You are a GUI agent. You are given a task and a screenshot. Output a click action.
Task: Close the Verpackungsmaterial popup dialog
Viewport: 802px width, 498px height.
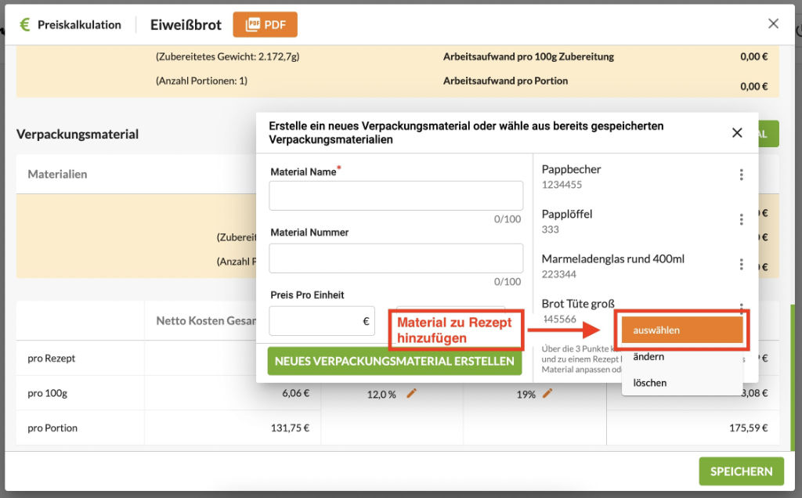[737, 133]
